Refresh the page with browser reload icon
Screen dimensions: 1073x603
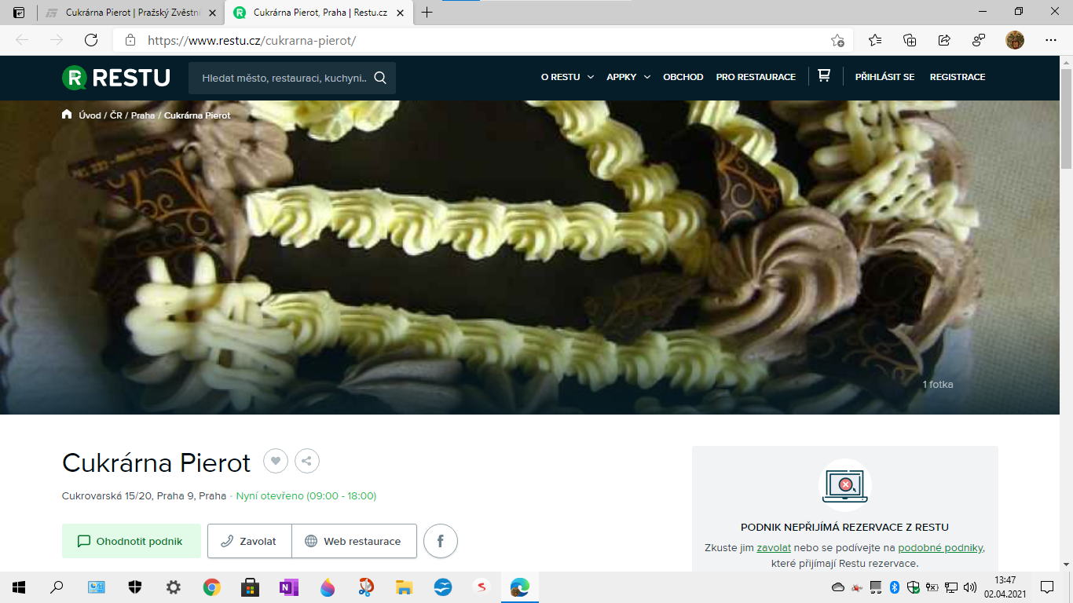[x=91, y=40]
